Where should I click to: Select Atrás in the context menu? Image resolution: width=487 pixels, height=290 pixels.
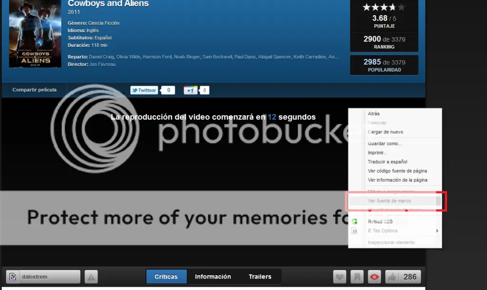(x=374, y=113)
